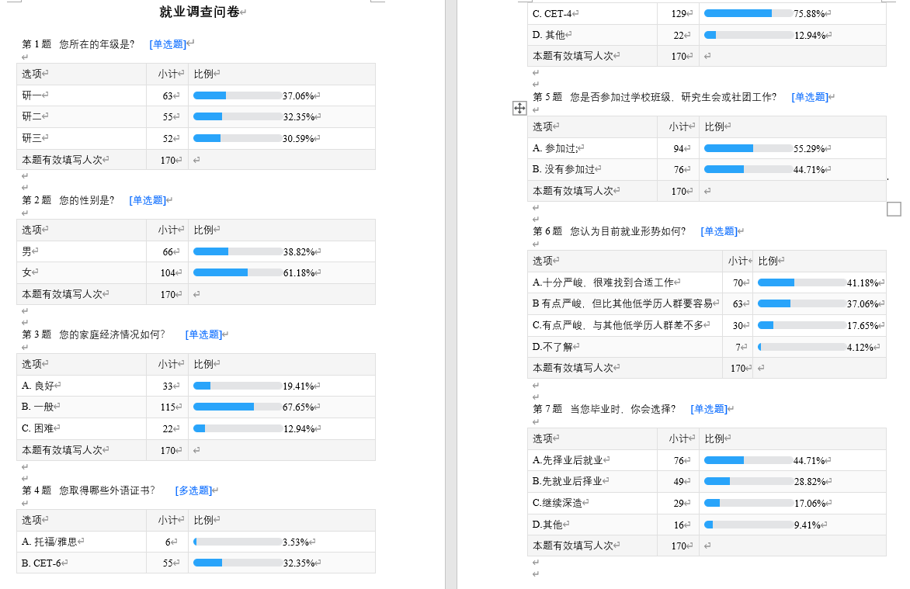Image resolution: width=910 pixels, height=589 pixels.
Task: Click the 女 61.18% progress bar
Action: [x=238, y=273]
